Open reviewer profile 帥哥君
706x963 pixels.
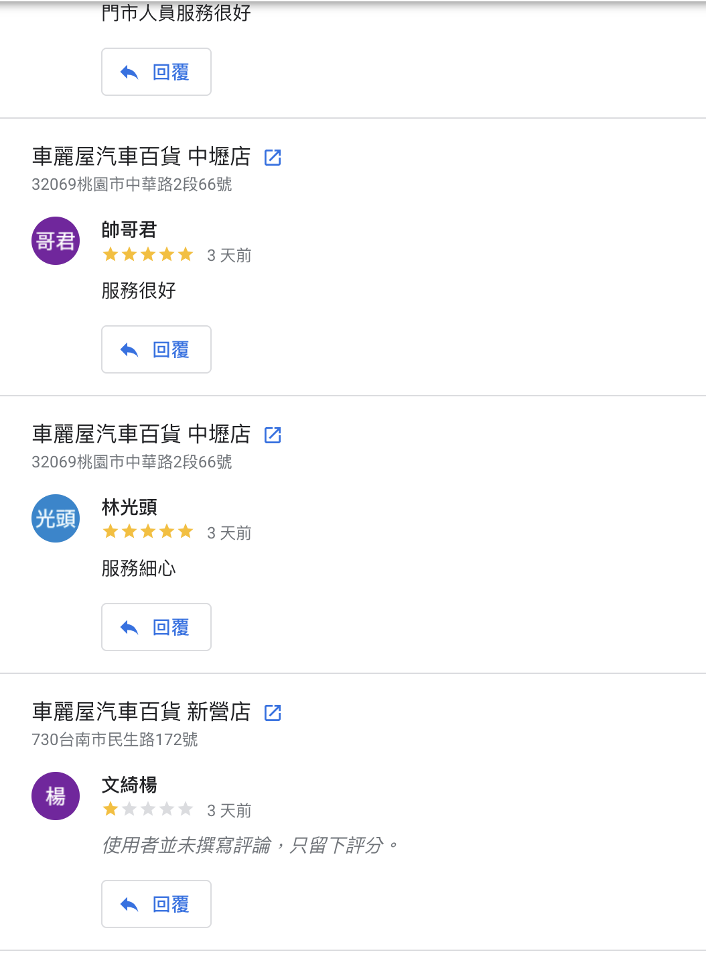tap(129, 230)
